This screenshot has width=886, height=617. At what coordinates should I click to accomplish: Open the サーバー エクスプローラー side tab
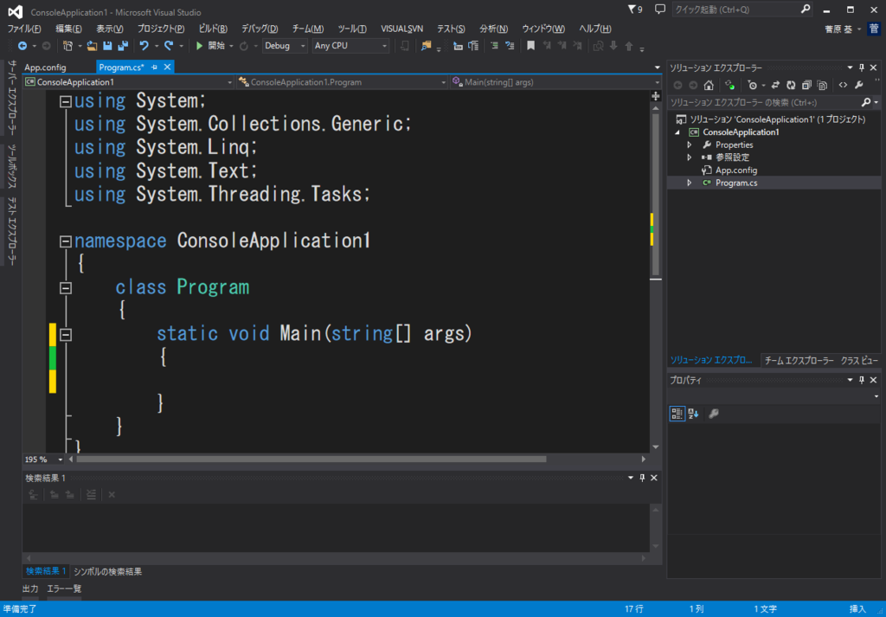tap(11, 97)
